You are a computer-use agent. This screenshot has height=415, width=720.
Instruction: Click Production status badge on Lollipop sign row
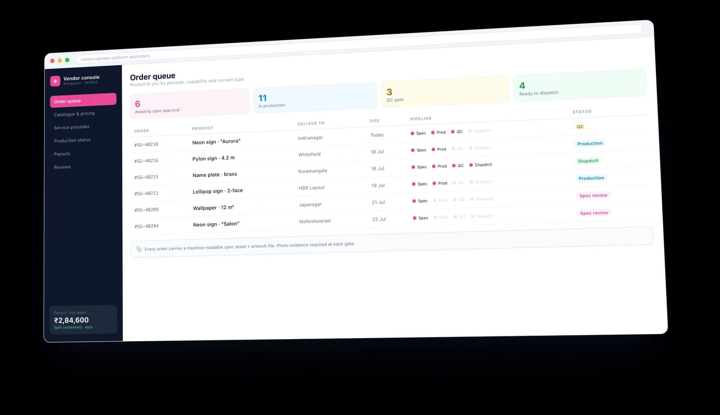tap(591, 178)
